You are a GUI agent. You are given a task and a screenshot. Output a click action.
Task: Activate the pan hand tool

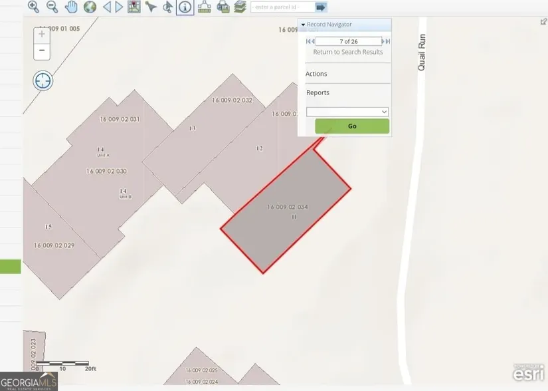[x=71, y=7]
